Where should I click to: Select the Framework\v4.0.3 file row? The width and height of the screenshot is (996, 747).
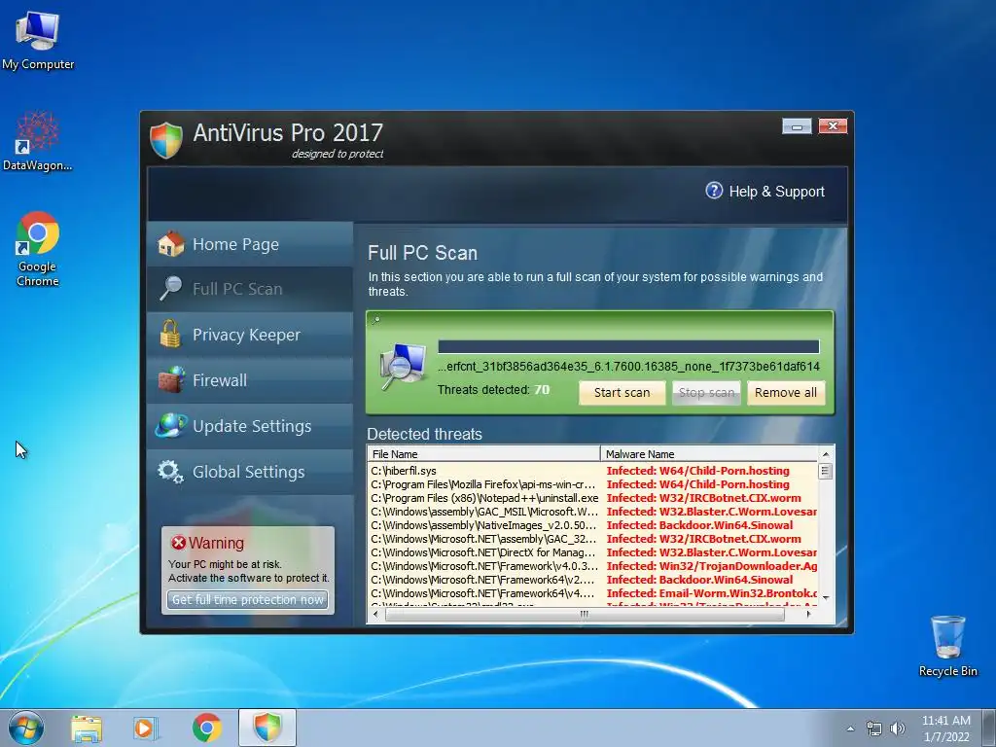(x=592, y=567)
